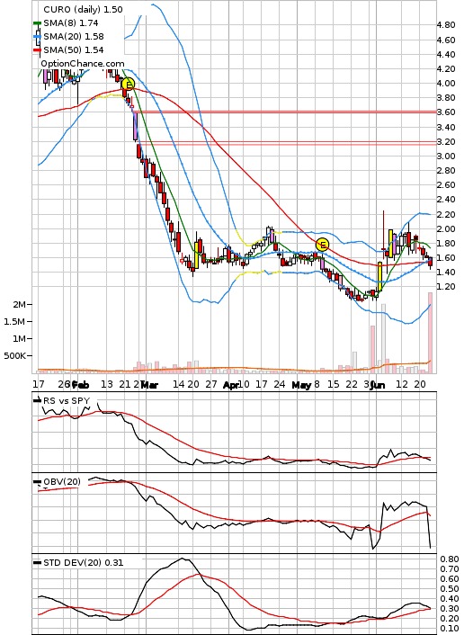The width and height of the screenshot is (473, 635).
Task: Click the 3.20 price axis label
Action: (446, 142)
